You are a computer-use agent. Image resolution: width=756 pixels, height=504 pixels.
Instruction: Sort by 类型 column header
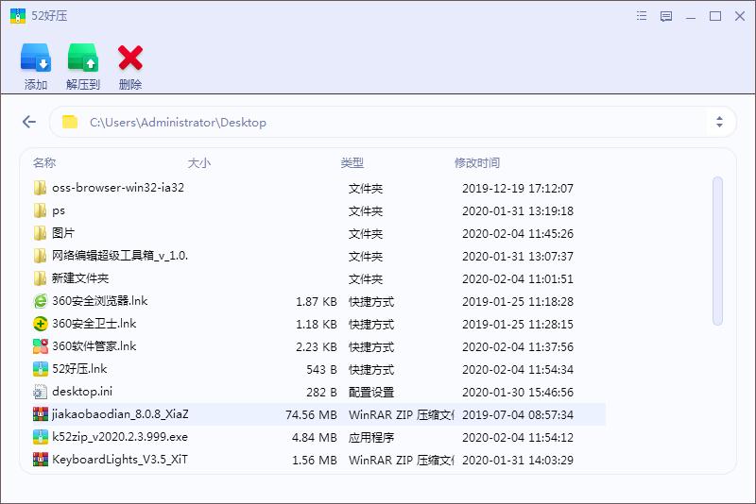coord(352,163)
